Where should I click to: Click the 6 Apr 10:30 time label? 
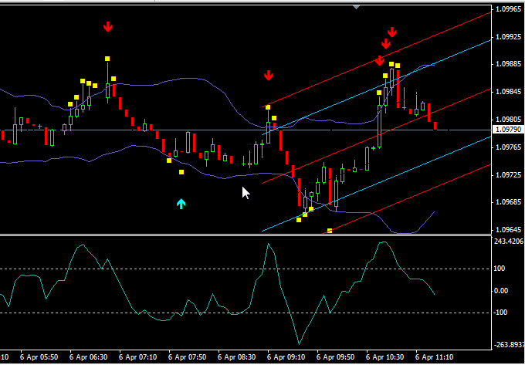pyautogui.click(x=384, y=357)
